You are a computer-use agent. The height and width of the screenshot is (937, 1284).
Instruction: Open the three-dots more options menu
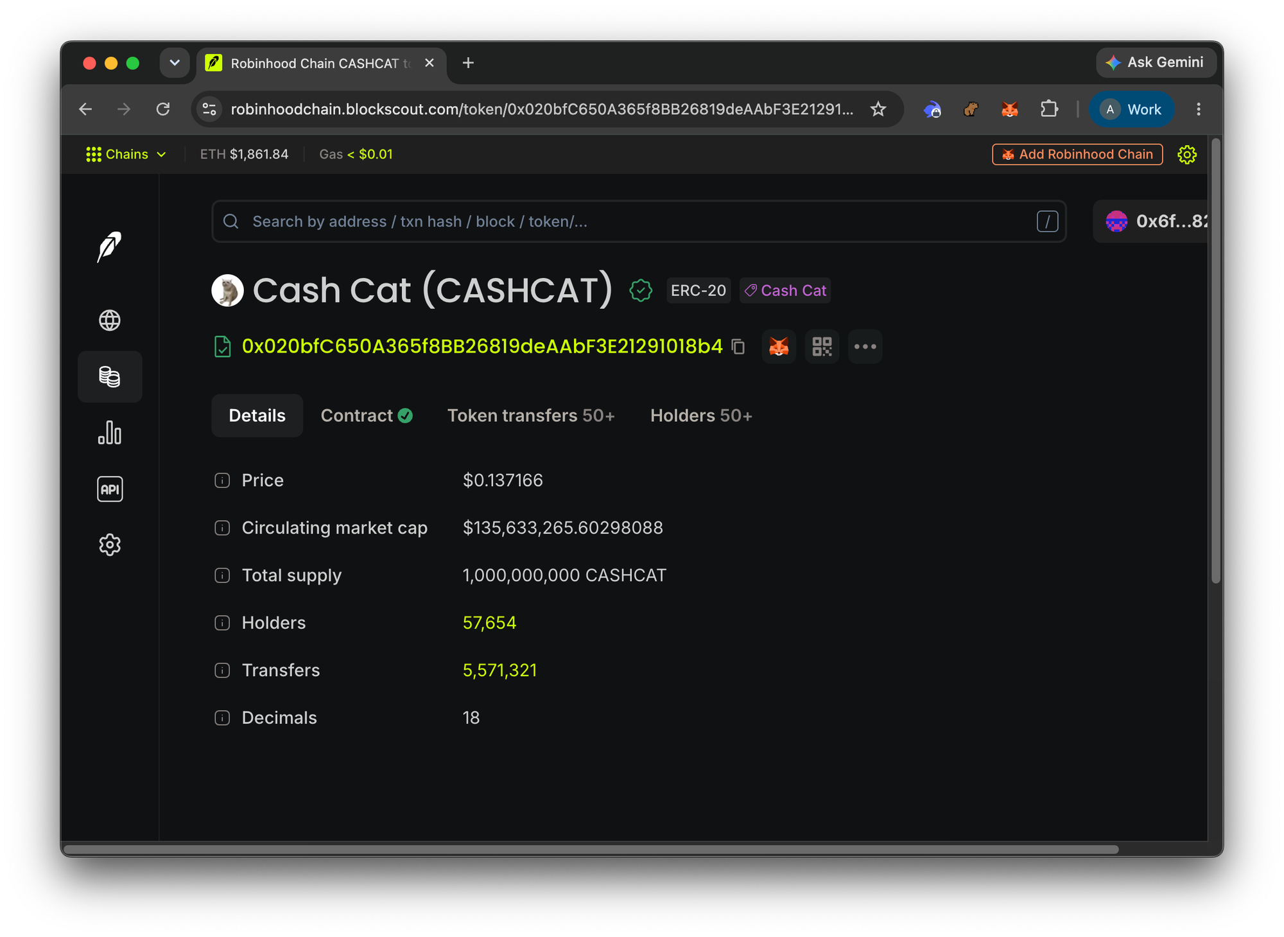click(x=865, y=347)
